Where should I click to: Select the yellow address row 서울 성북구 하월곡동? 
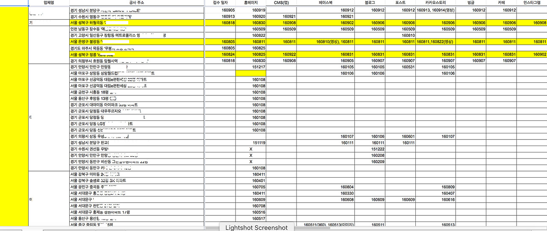pos(137,23)
